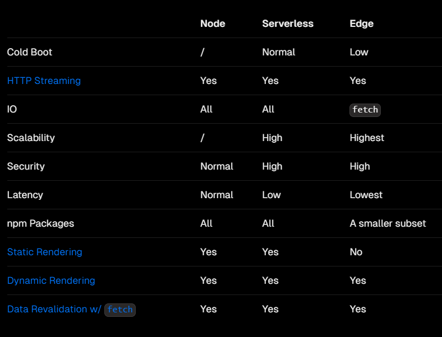442x337 pixels.
Task: Click the fetch code badge in IO row
Action: click(365, 110)
